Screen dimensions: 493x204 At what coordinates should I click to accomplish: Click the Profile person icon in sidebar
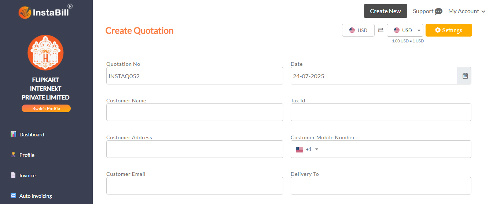pos(14,155)
